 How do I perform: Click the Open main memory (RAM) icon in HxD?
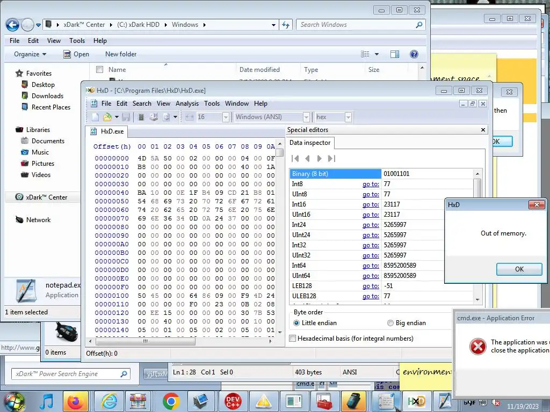(141, 117)
